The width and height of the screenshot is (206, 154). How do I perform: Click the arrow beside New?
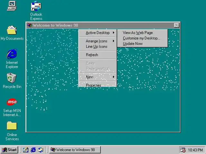[x=114, y=77]
